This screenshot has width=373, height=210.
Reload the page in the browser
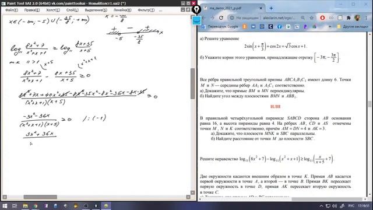coord(221,18)
